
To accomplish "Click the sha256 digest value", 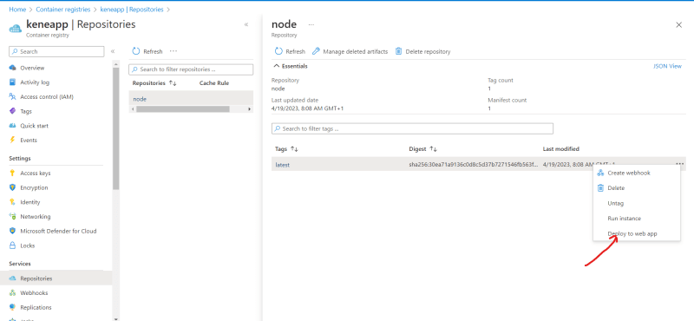I will (x=474, y=165).
